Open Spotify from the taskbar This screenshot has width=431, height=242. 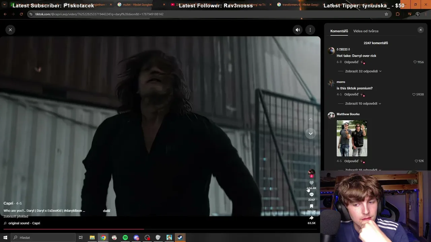(x=125, y=238)
